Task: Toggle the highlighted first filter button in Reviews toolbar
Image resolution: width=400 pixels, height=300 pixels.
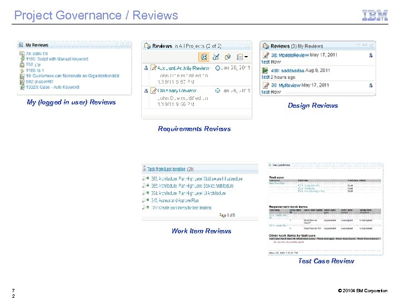Action: (204, 57)
